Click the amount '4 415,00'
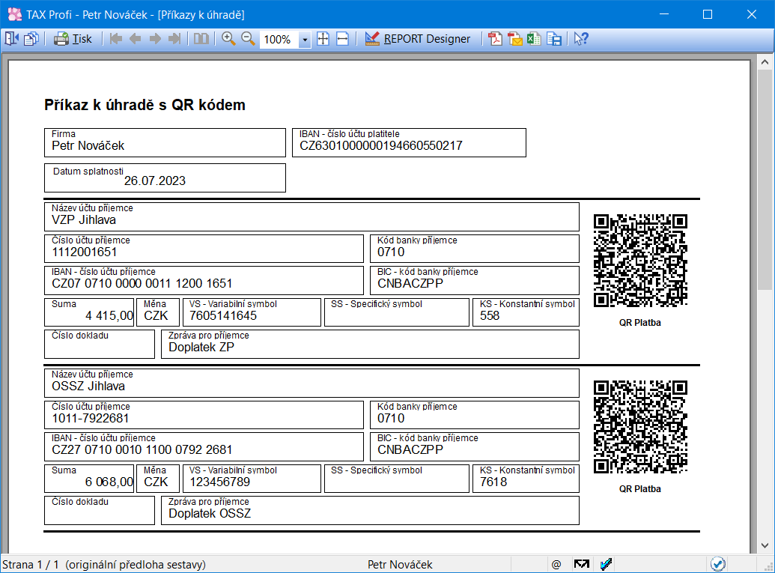 109,316
